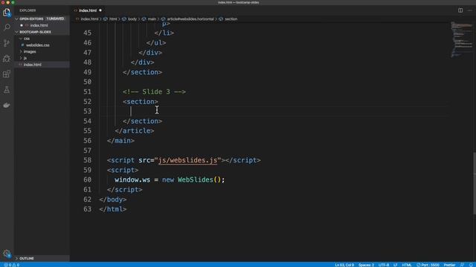
Task: Open webslides.css in the file tree
Action: click(38, 45)
